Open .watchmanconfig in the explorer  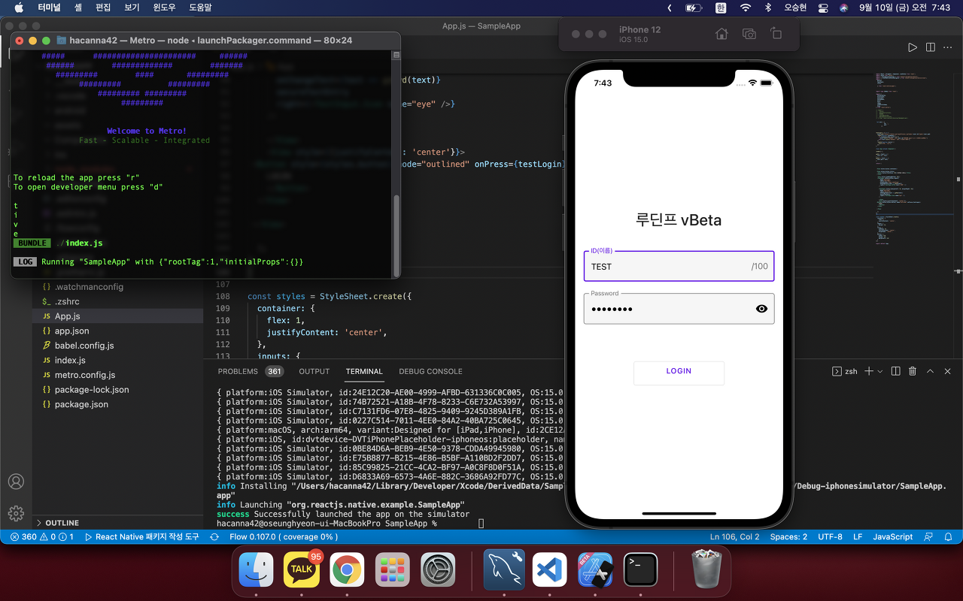pos(89,287)
